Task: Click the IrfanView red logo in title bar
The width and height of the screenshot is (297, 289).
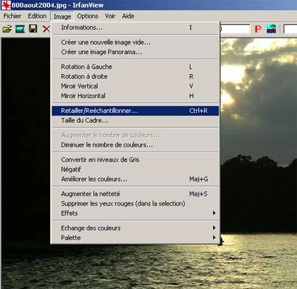Action: point(6,5)
